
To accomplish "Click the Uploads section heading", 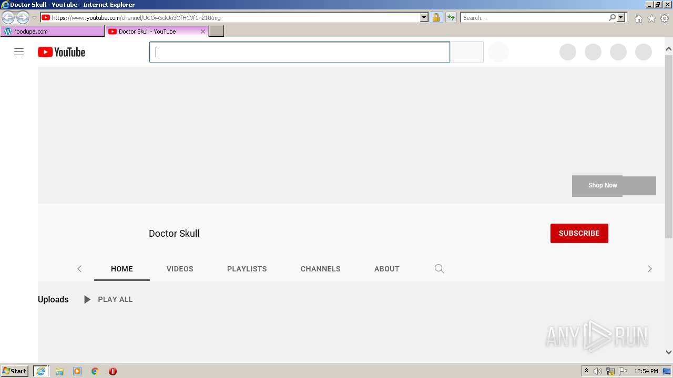I will (53, 299).
